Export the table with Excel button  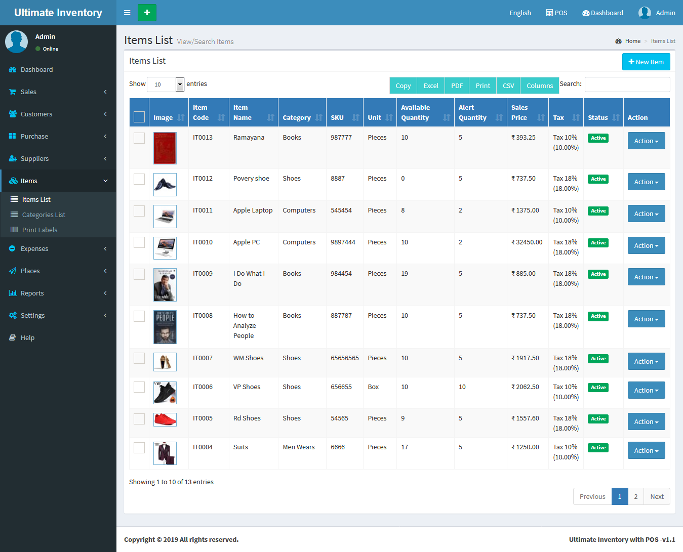[x=431, y=86]
